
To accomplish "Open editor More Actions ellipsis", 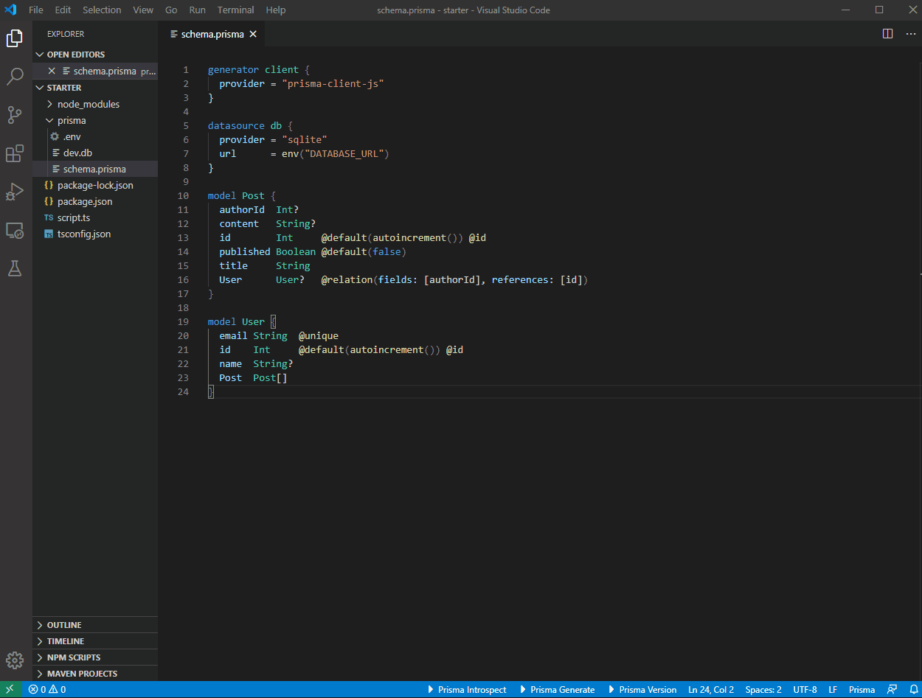I will pos(910,34).
